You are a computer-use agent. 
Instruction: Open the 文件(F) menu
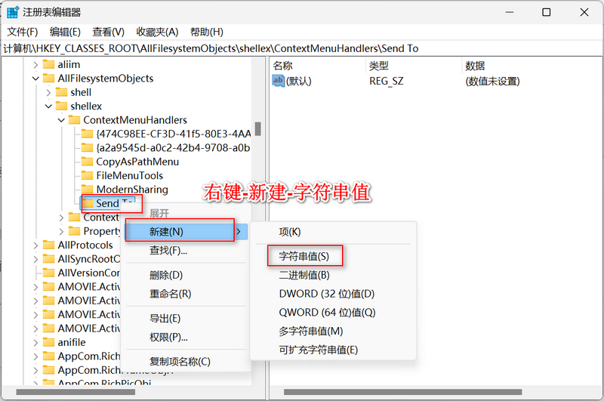coord(23,32)
